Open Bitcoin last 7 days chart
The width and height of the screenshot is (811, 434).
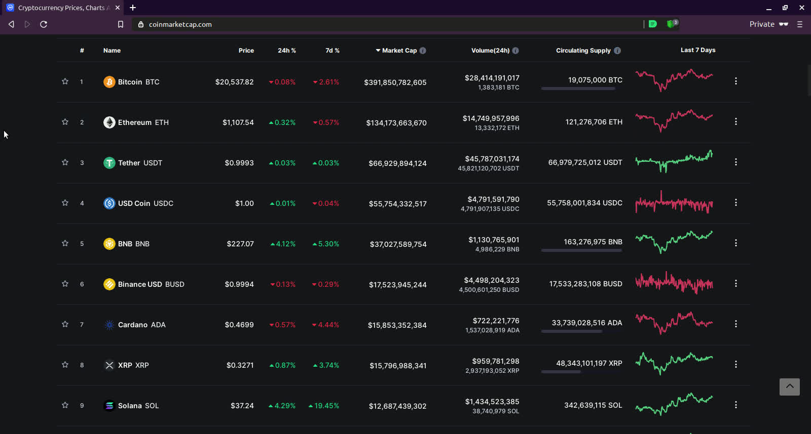click(674, 80)
